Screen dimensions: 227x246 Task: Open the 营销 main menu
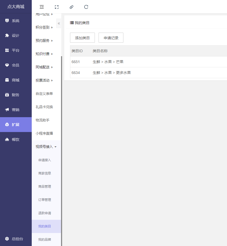[16, 110]
